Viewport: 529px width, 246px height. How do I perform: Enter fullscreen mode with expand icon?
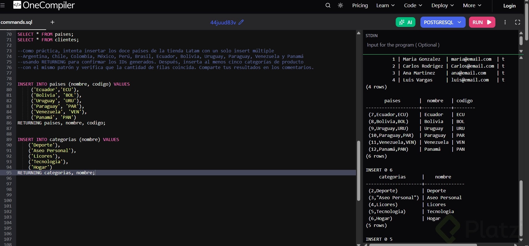pyautogui.click(x=517, y=22)
